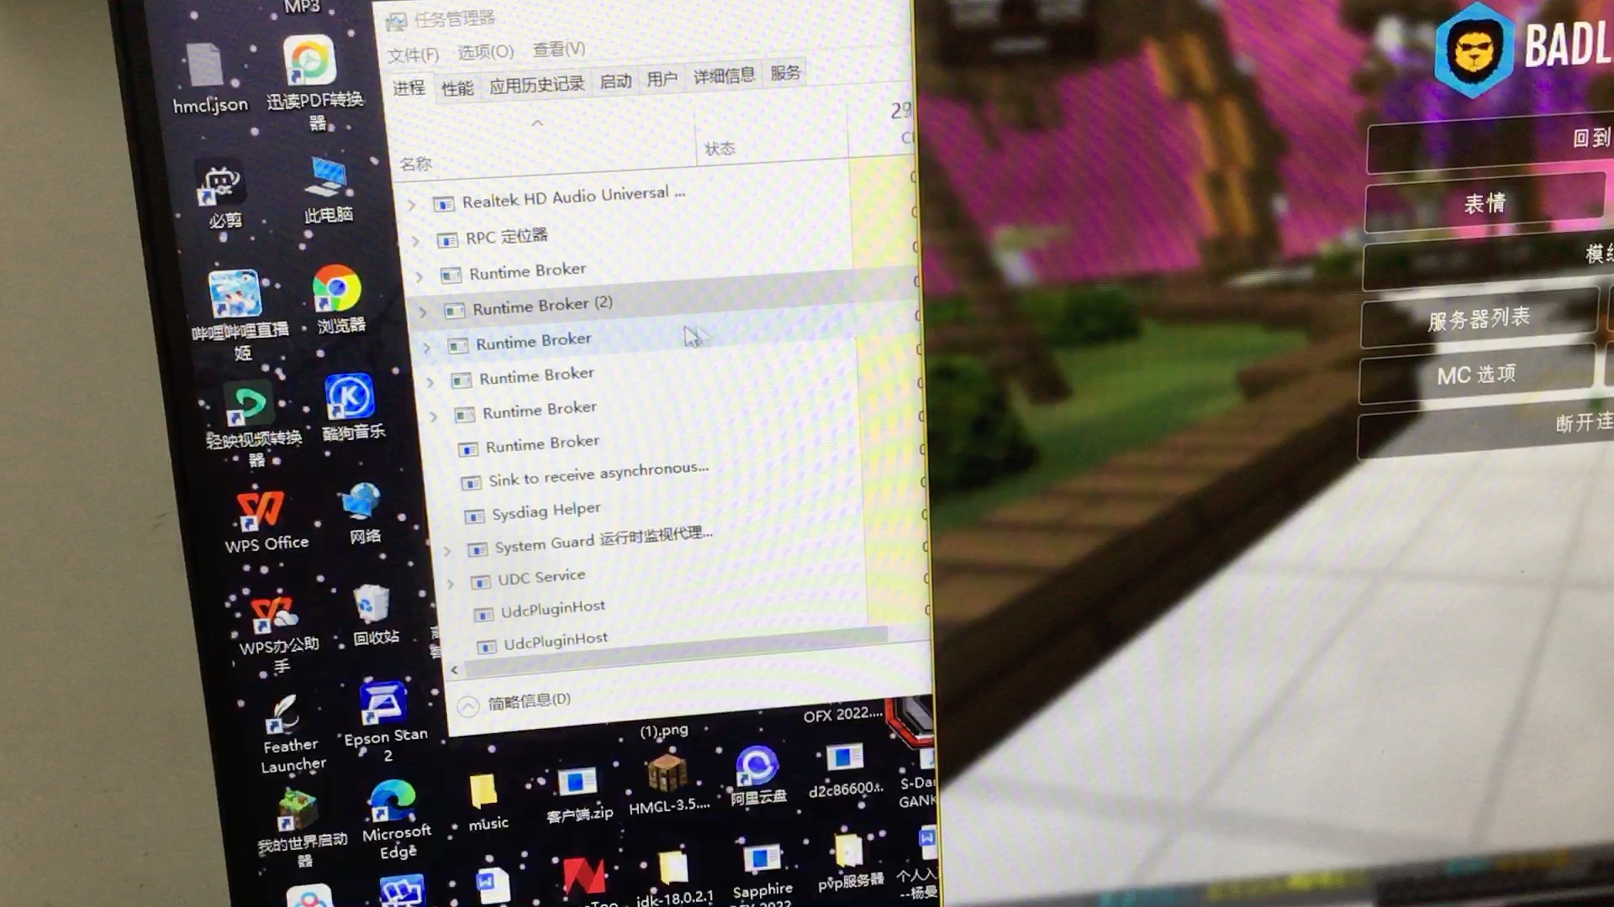Click MC选项 button on right panel
The height and width of the screenshot is (907, 1614).
coord(1478,375)
